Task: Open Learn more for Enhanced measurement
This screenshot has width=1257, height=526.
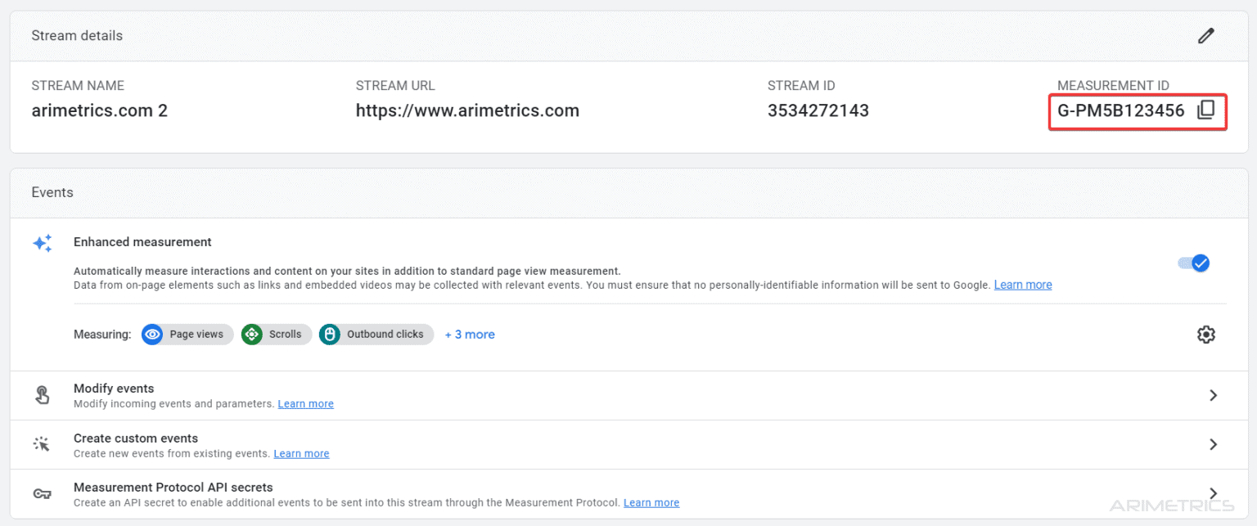Action: [x=1022, y=284]
